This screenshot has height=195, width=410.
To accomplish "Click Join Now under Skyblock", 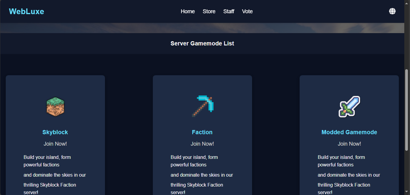I will click(x=55, y=144).
